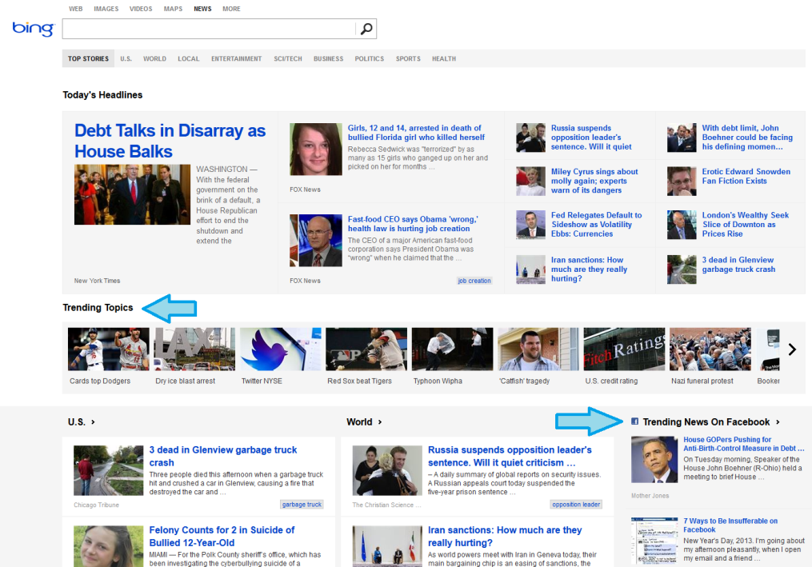
Task: Click the Bing logo
Action: point(33,29)
